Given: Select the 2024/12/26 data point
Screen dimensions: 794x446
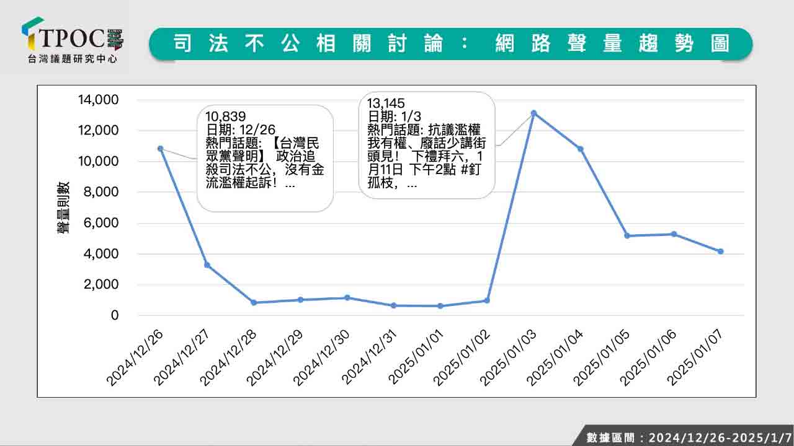Looking at the screenshot, I should [x=161, y=149].
